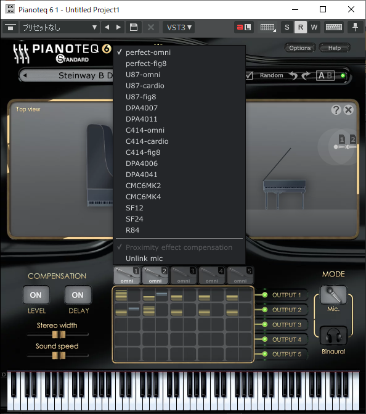Select microphone 4 omni tab
Screen dimensions: 366x414
point(212,275)
